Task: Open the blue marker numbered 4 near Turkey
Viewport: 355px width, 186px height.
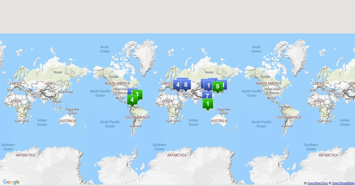Action: [x=178, y=85]
